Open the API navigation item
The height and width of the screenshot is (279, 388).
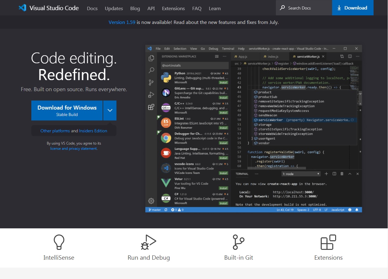(151, 8)
